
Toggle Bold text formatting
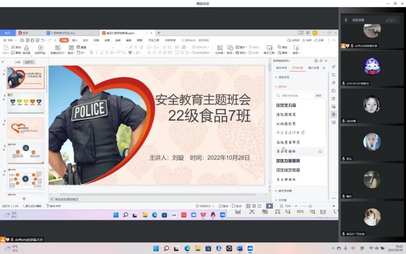(x=92, y=53)
